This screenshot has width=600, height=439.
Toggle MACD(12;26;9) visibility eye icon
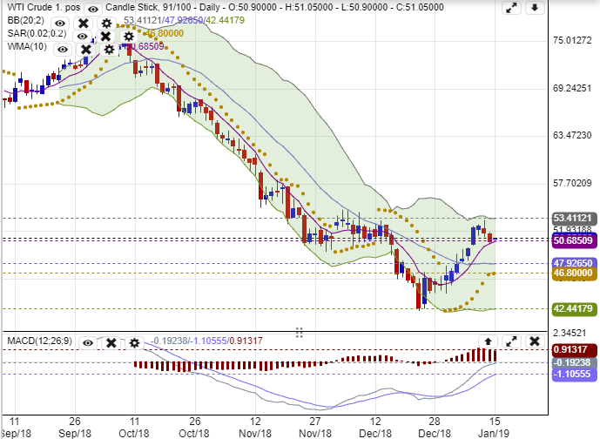point(88,341)
